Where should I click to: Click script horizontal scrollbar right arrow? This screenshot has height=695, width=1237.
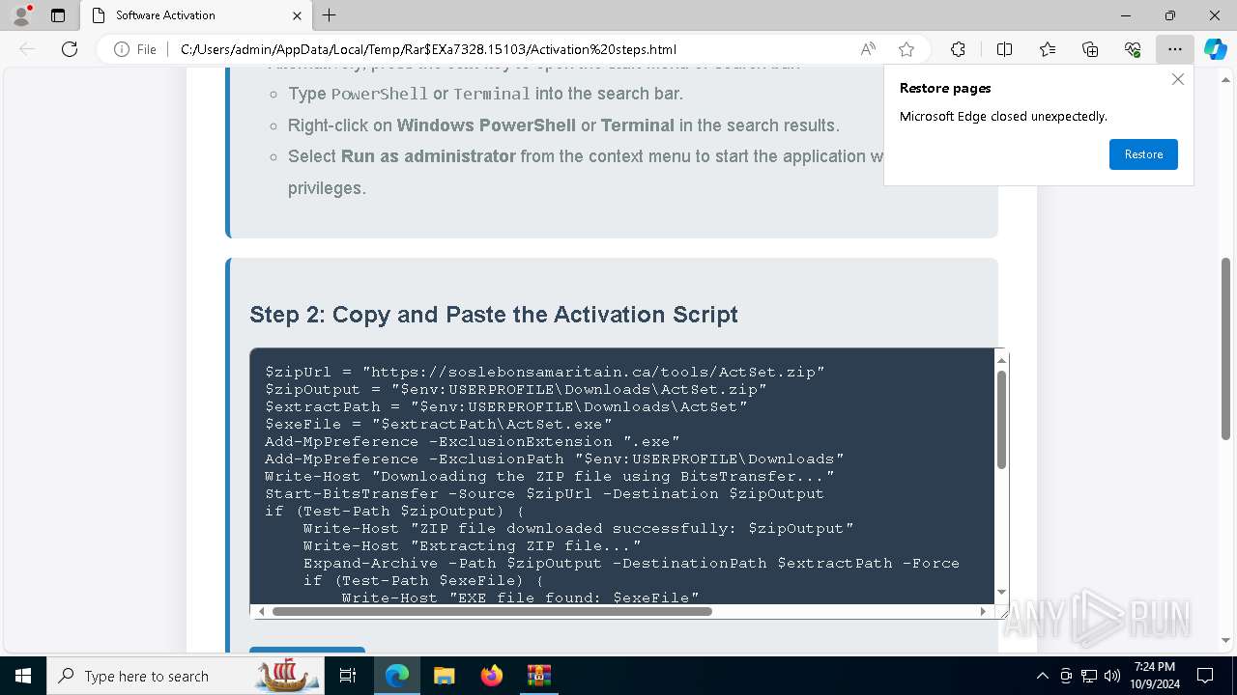[x=984, y=611]
